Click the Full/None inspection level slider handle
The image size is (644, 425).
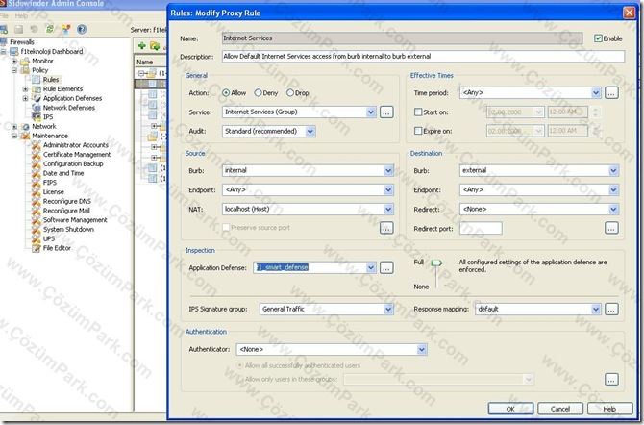tap(436, 262)
